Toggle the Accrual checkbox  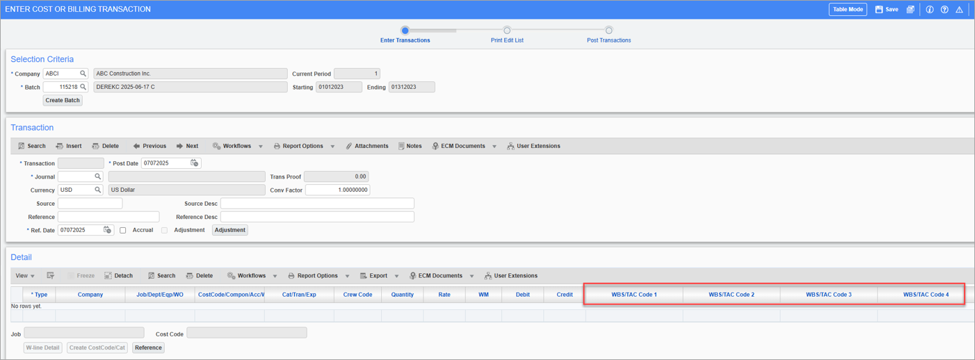(x=122, y=230)
